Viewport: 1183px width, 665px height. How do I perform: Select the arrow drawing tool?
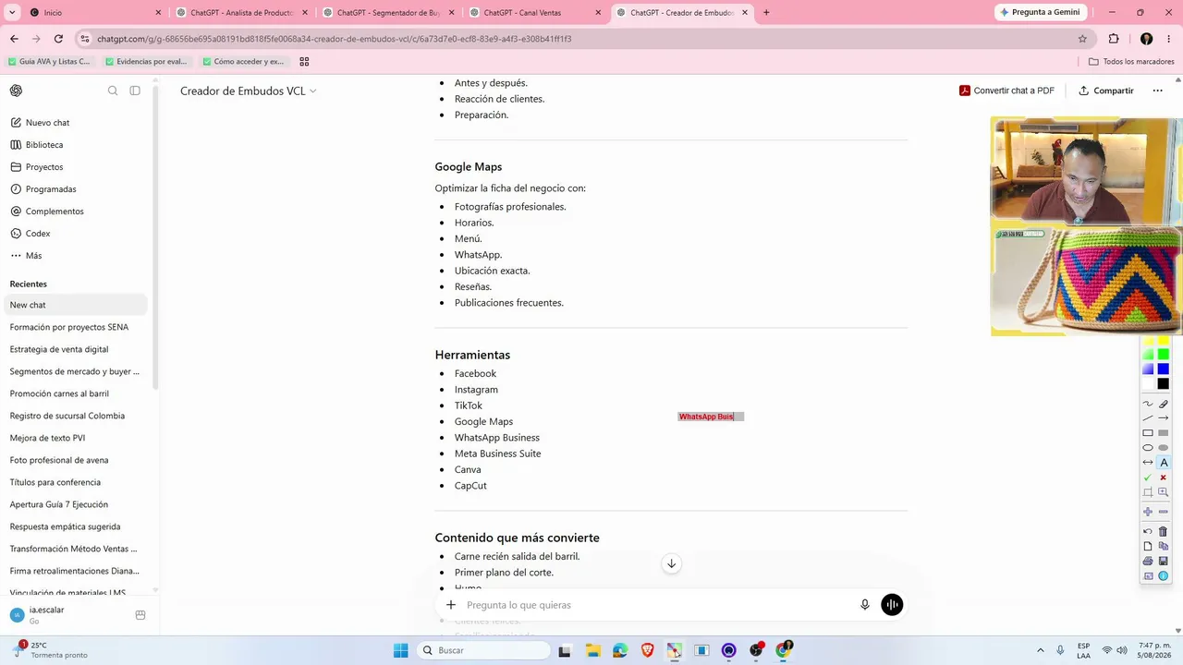tap(1164, 418)
